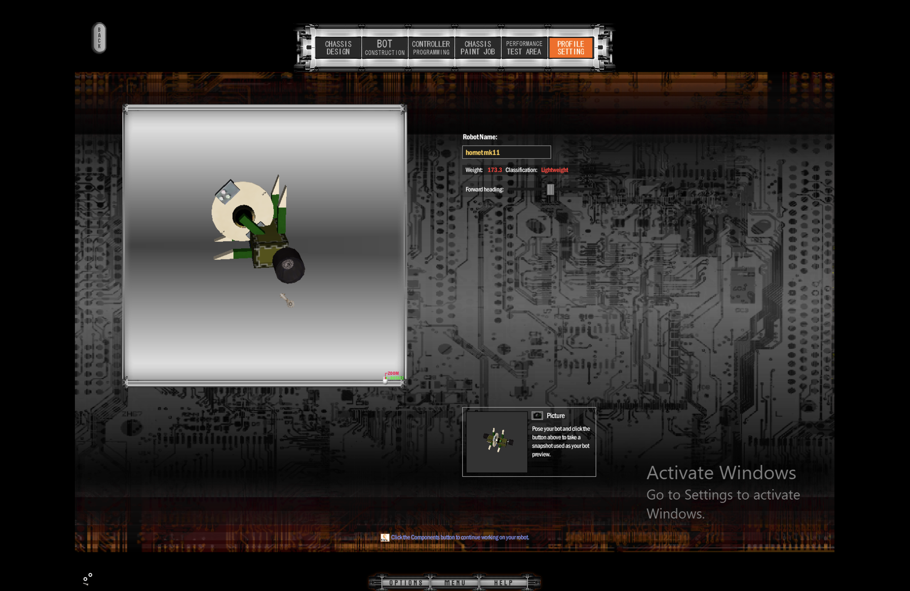
Task: Click the robot name input field
Action: pyautogui.click(x=506, y=152)
